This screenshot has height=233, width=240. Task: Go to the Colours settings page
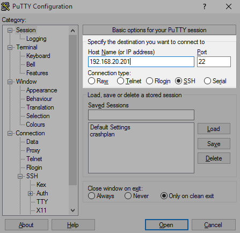pos(35,125)
